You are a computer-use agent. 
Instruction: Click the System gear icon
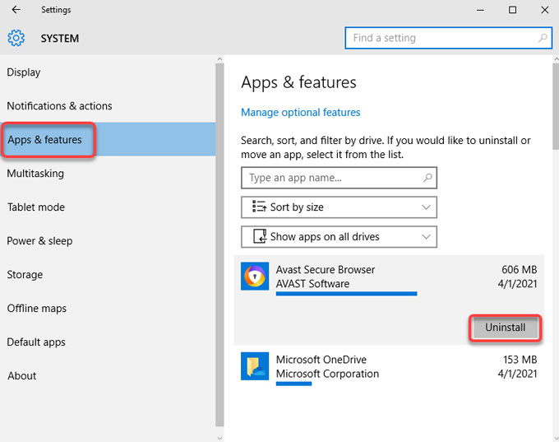(16, 38)
